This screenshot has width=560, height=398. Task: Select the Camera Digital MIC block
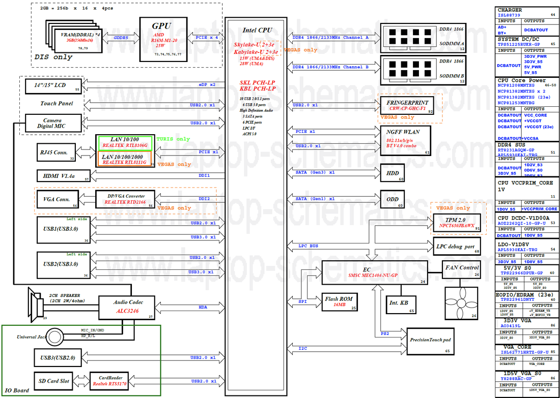[x=53, y=123]
